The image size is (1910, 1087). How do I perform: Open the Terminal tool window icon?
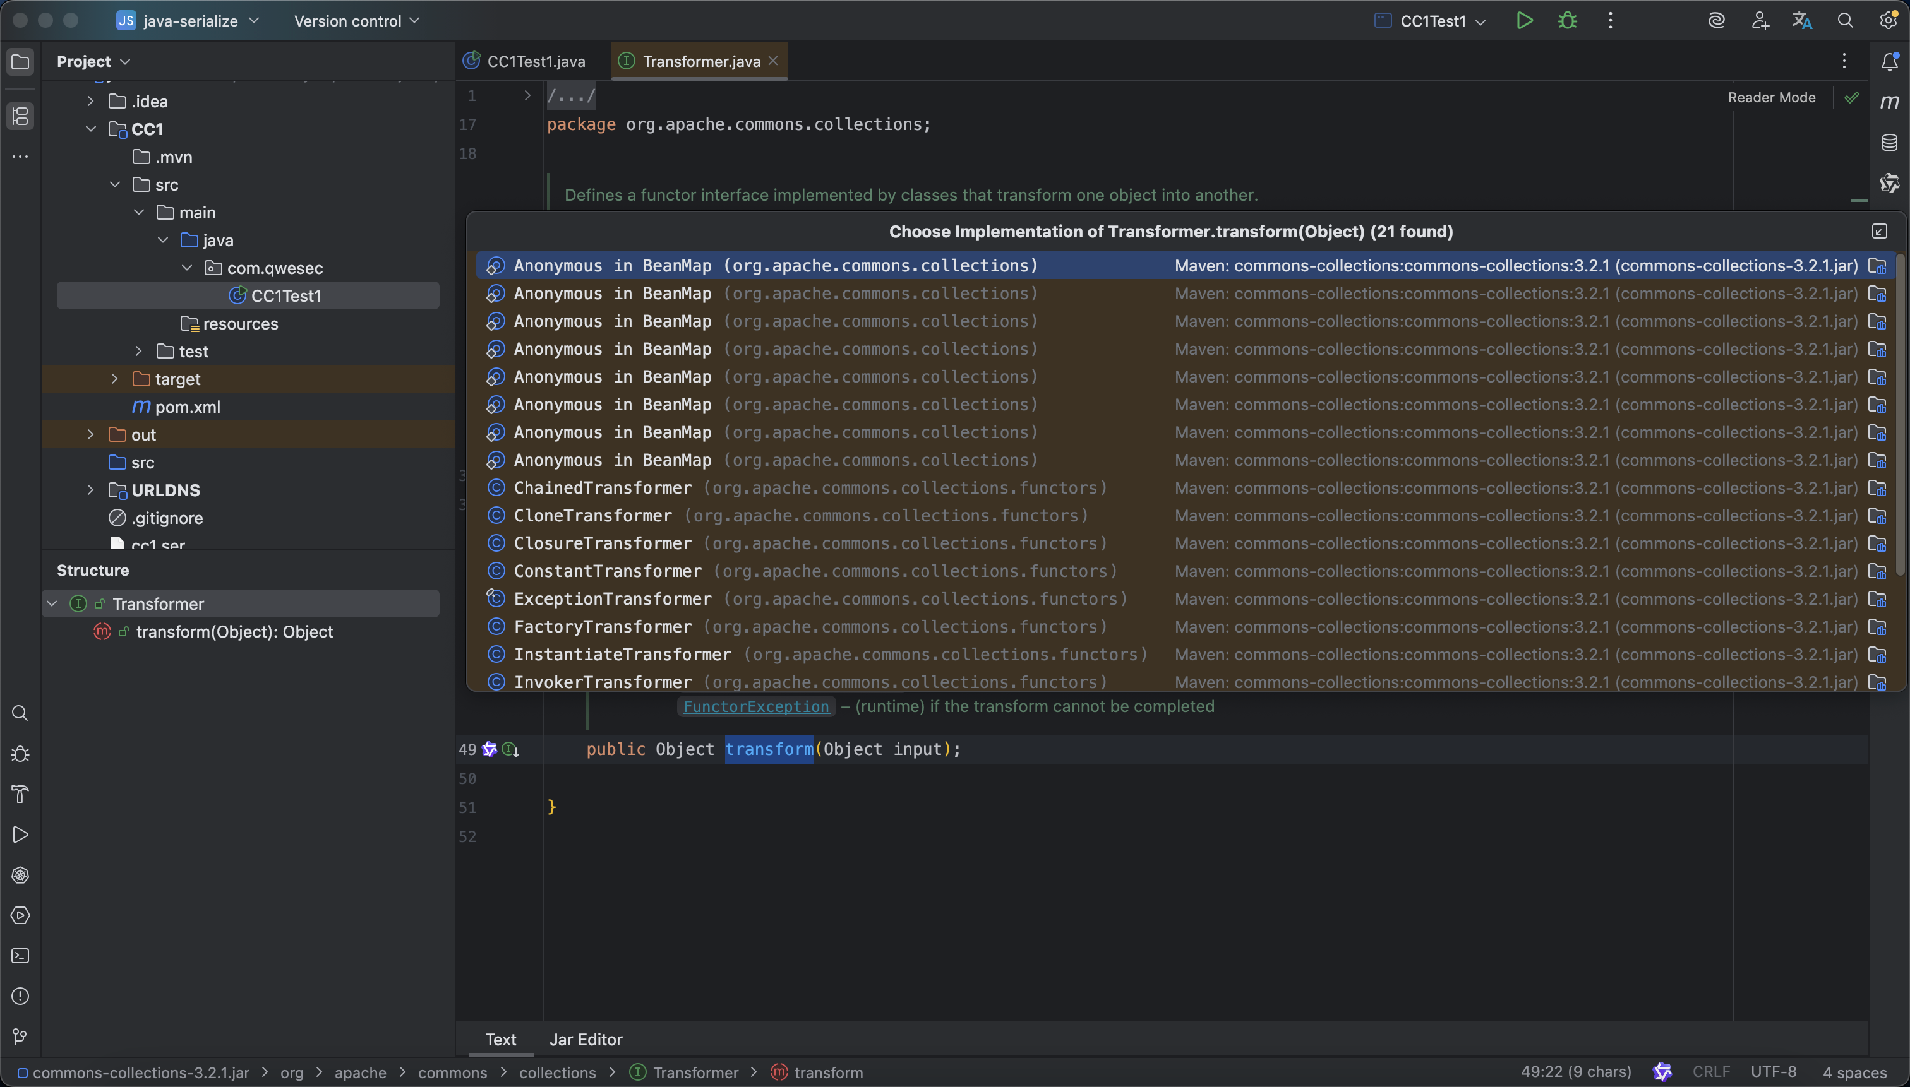20,956
